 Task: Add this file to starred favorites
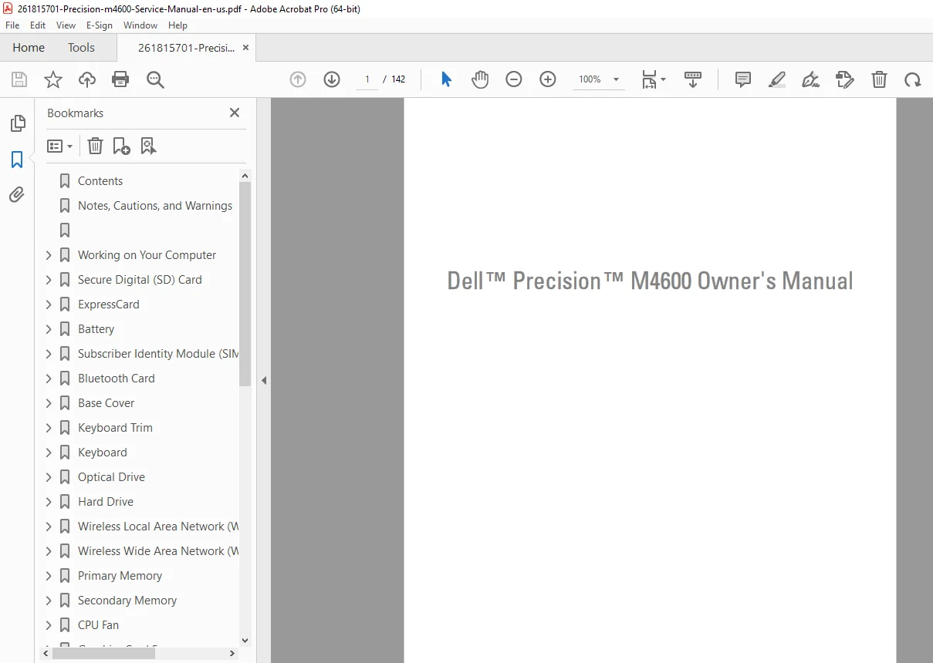click(53, 79)
